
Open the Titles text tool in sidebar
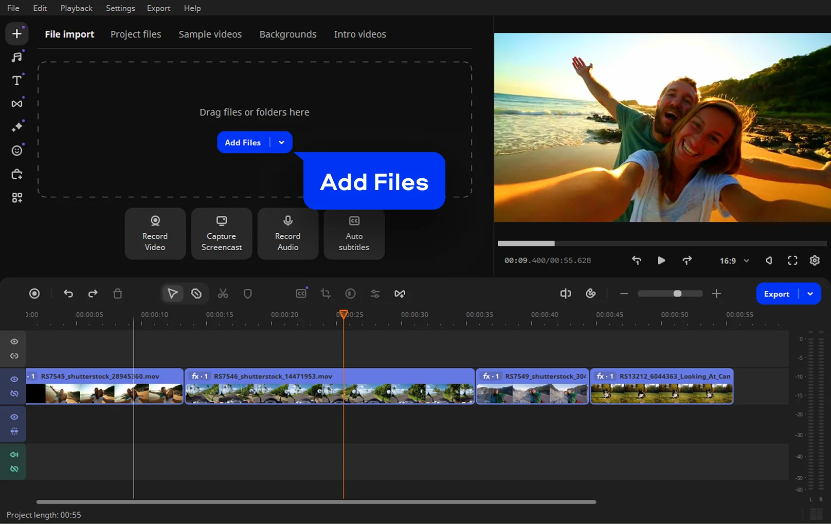[x=17, y=81]
